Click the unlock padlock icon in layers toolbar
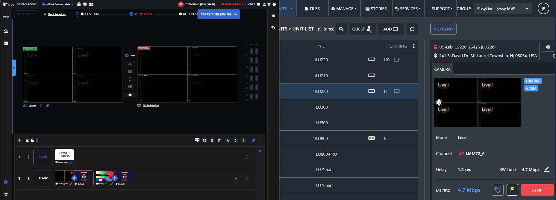Screen dimensions: 556x200 (32, 140)
